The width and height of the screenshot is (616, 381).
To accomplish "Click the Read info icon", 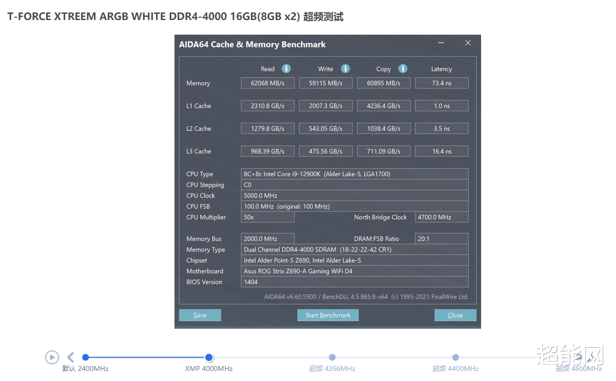I will [286, 68].
